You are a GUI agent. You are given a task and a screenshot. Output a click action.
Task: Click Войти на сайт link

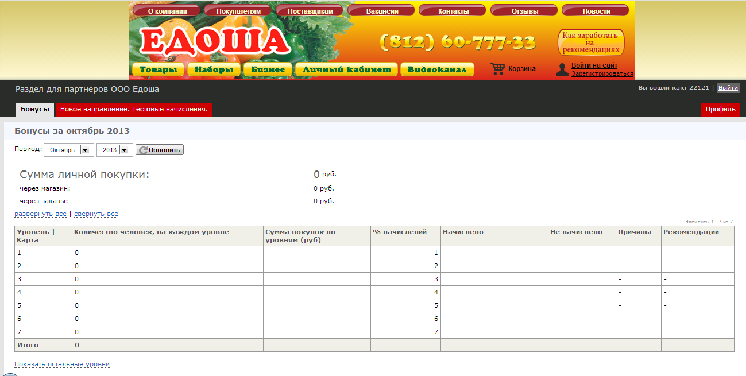click(594, 65)
